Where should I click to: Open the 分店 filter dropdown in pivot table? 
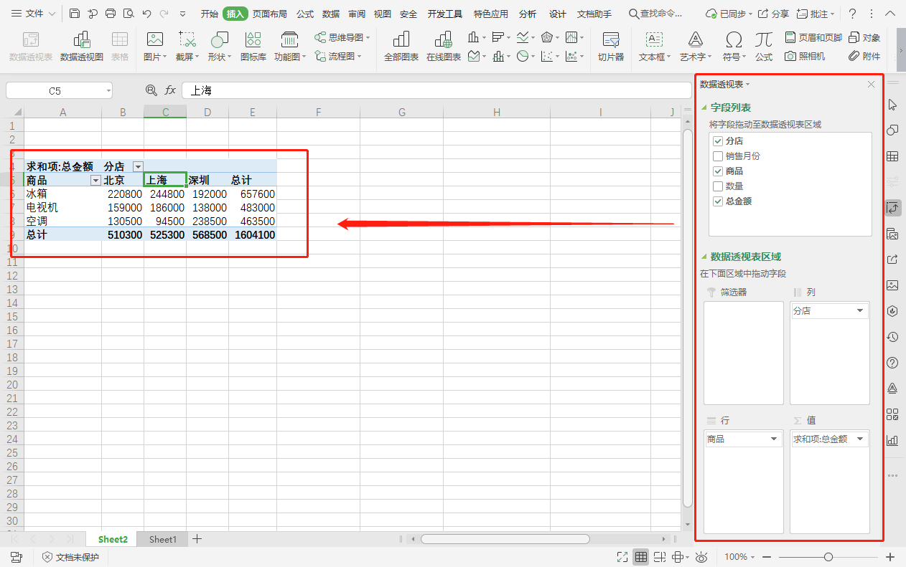tap(137, 167)
